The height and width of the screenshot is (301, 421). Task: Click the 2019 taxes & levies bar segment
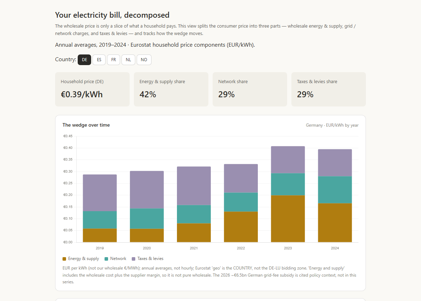click(x=100, y=193)
